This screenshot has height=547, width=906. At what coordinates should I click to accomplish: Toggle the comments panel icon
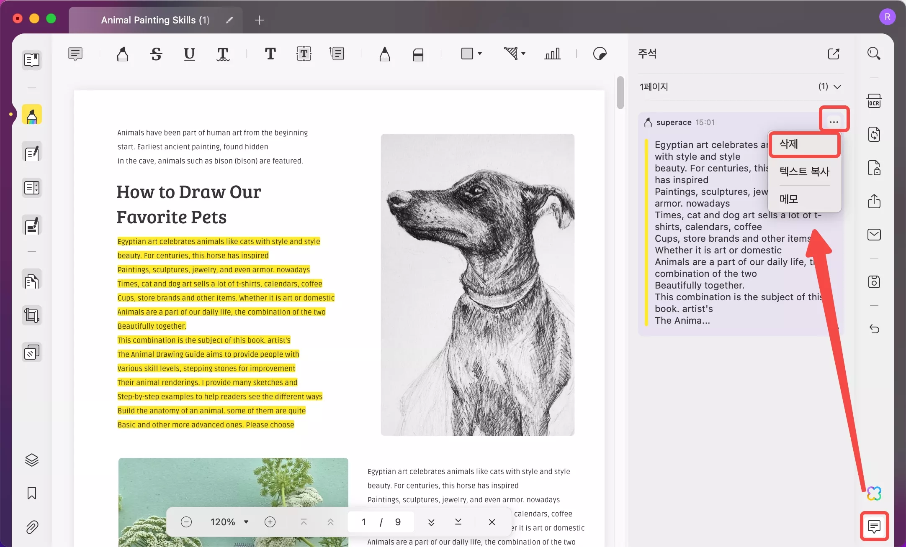point(874,526)
